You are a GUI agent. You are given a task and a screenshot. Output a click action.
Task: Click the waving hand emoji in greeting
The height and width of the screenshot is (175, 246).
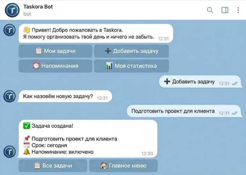click(27, 30)
